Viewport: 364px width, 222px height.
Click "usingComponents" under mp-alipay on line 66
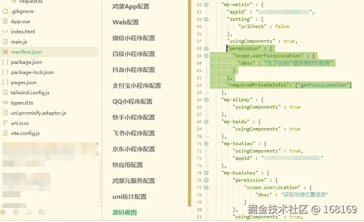pos(256,107)
